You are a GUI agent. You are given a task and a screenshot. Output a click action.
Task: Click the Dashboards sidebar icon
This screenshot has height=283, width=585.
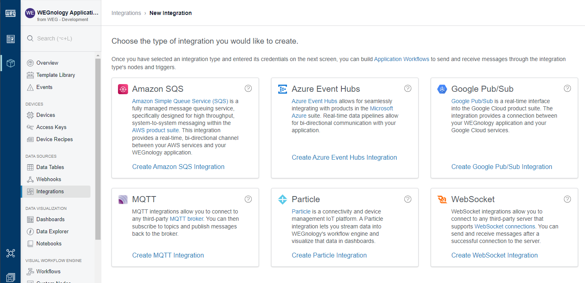coord(30,220)
